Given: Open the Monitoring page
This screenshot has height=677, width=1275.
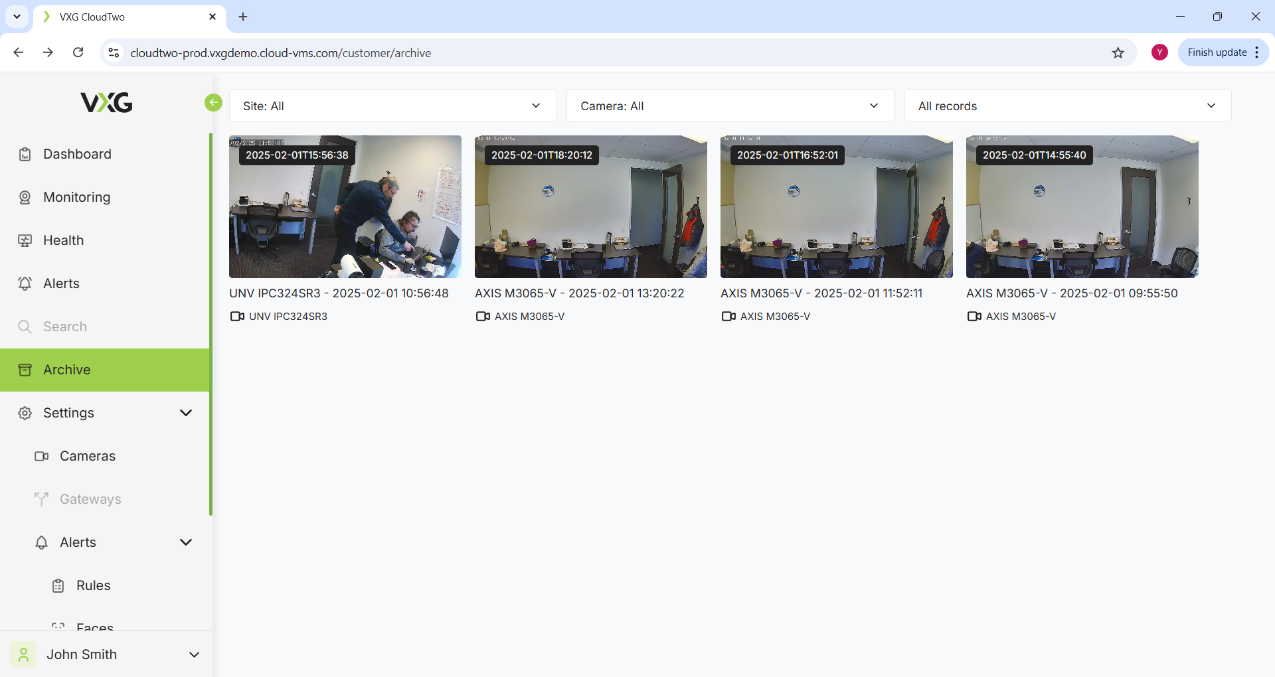Looking at the screenshot, I should click(x=76, y=197).
